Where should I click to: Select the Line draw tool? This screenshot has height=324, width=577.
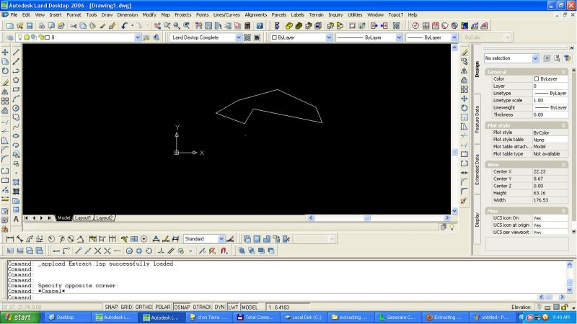pos(16,52)
